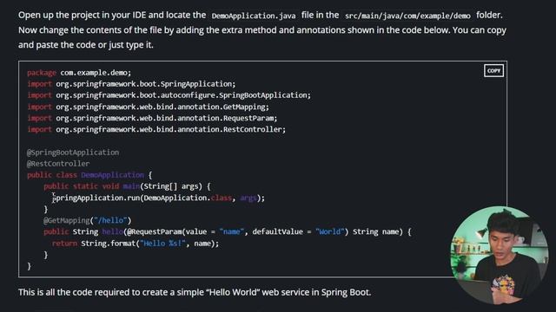Click the RequestParam import line

click(x=152, y=118)
